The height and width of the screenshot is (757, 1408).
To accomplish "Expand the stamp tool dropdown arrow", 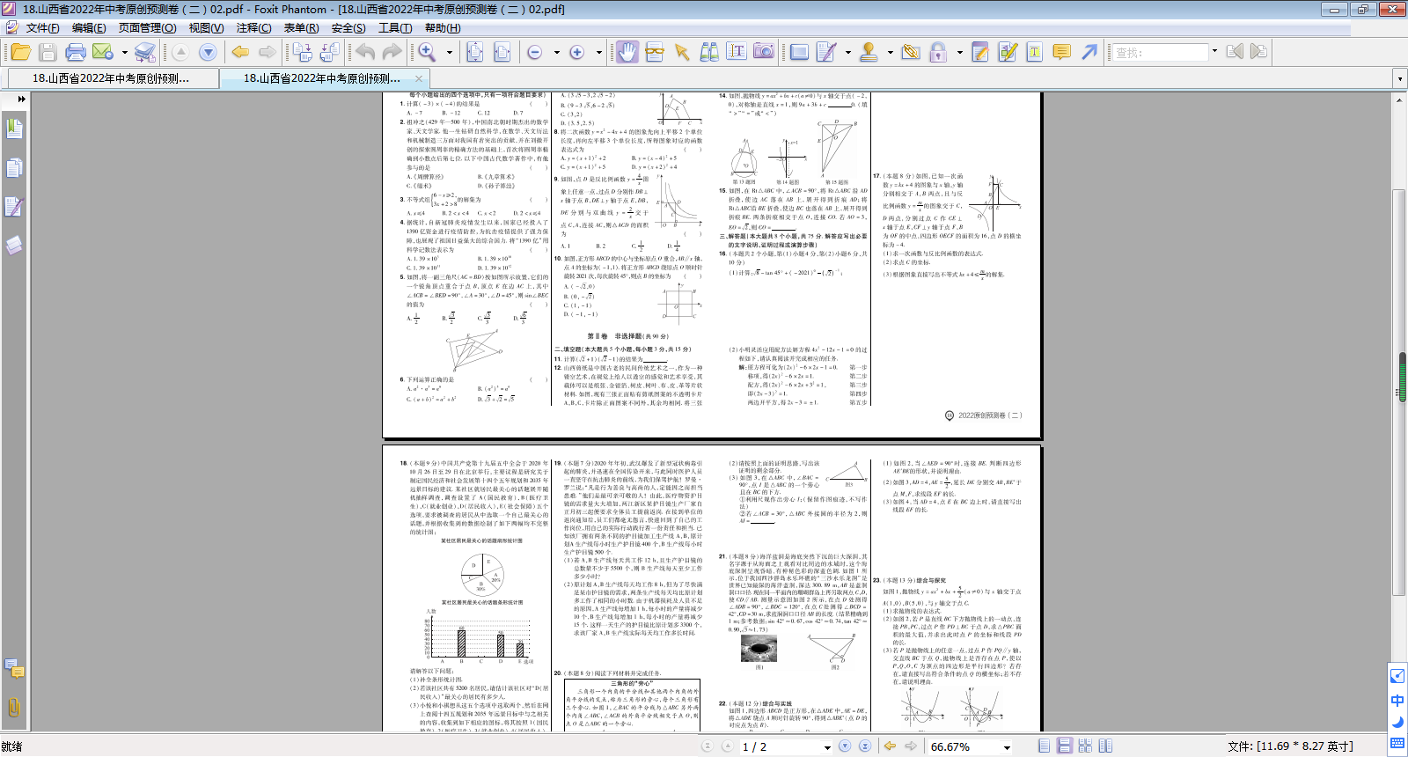I will coord(890,53).
